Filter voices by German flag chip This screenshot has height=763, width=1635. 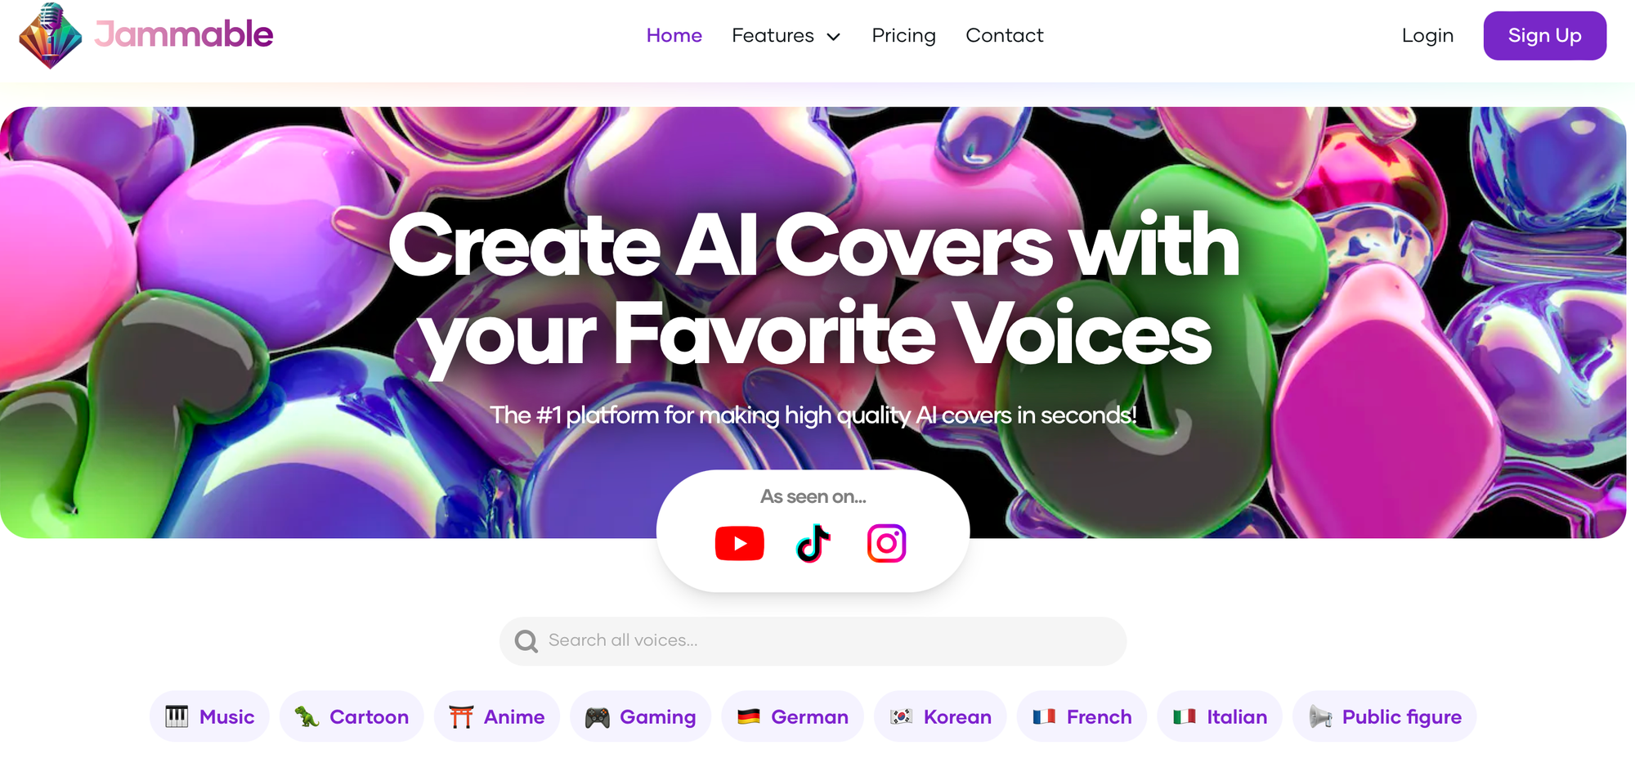[x=792, y=716]
